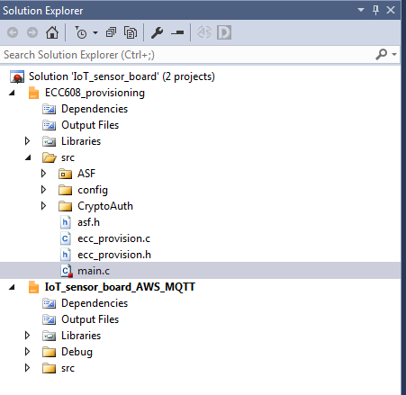Expand the ASF folder

(43, 174)
